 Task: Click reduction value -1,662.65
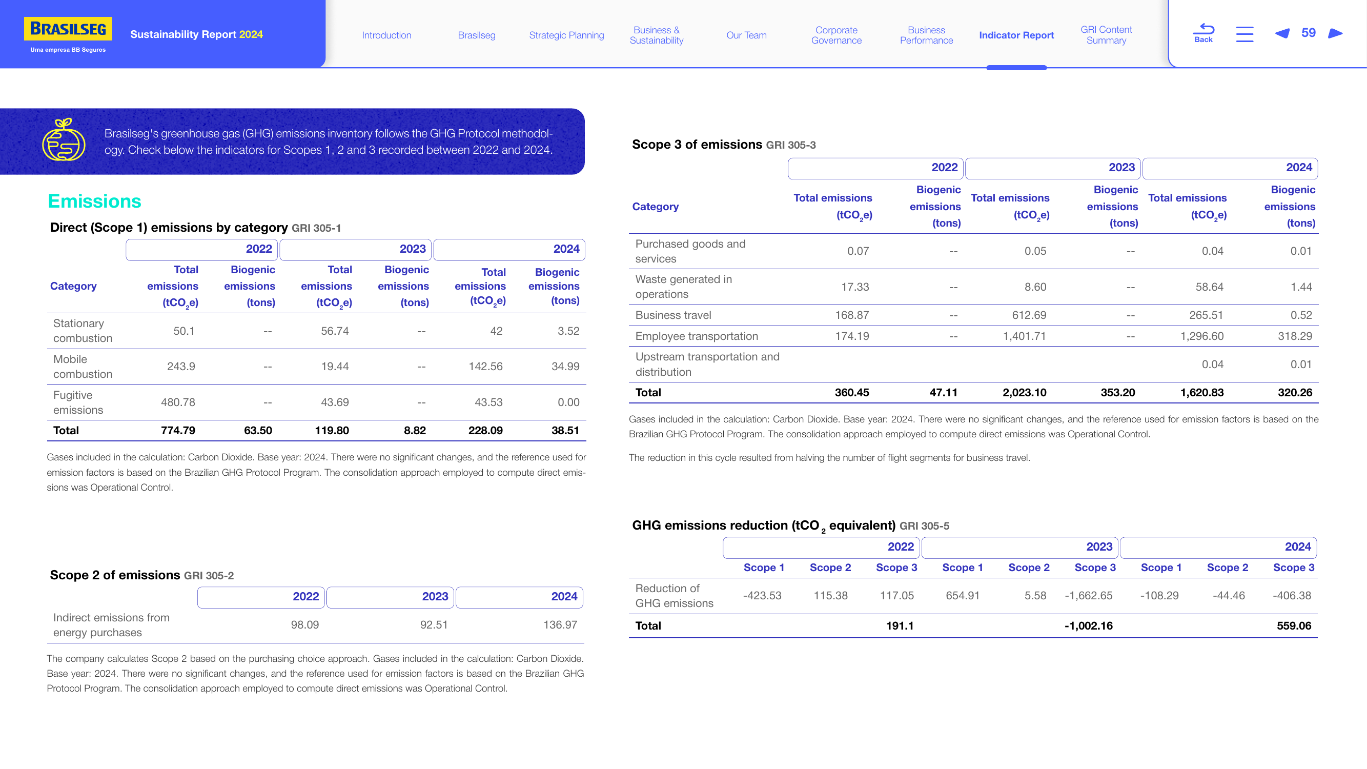(x=1088, y=595)
